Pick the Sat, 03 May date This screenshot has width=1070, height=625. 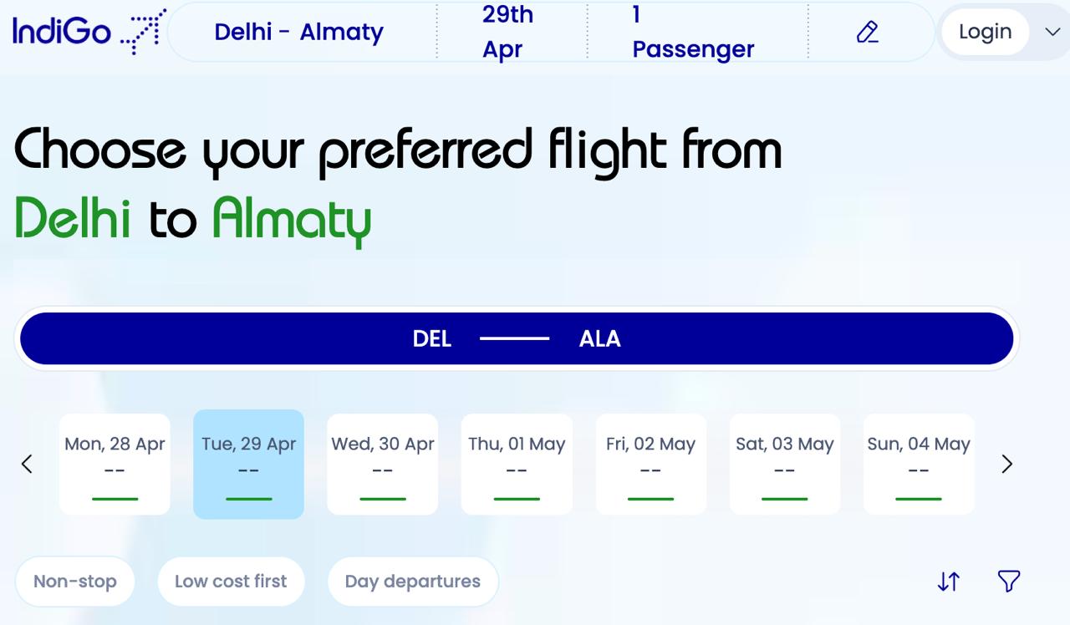(x=785, y=464)
